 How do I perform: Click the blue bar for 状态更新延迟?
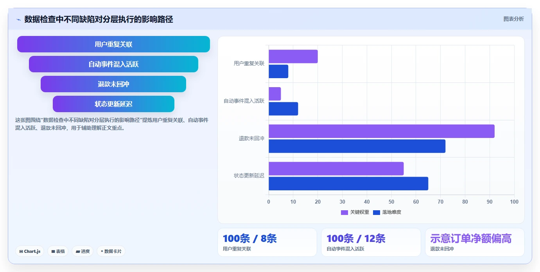tap(348, 184)
